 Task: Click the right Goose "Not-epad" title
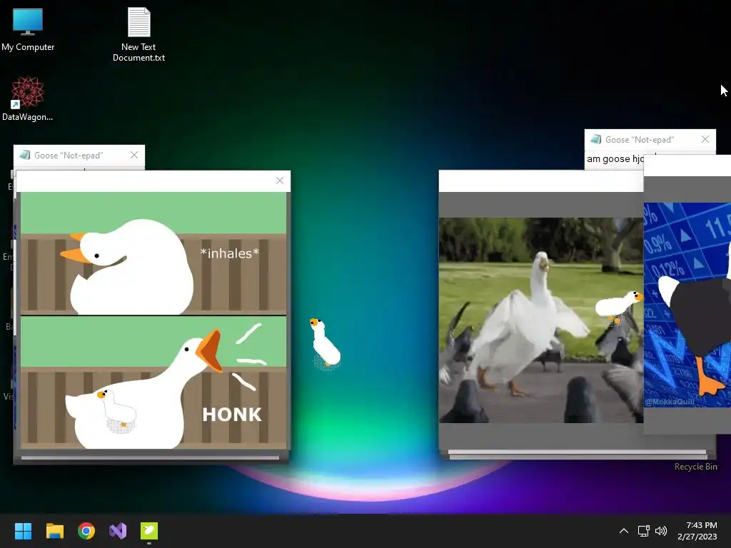click(640, 140)
